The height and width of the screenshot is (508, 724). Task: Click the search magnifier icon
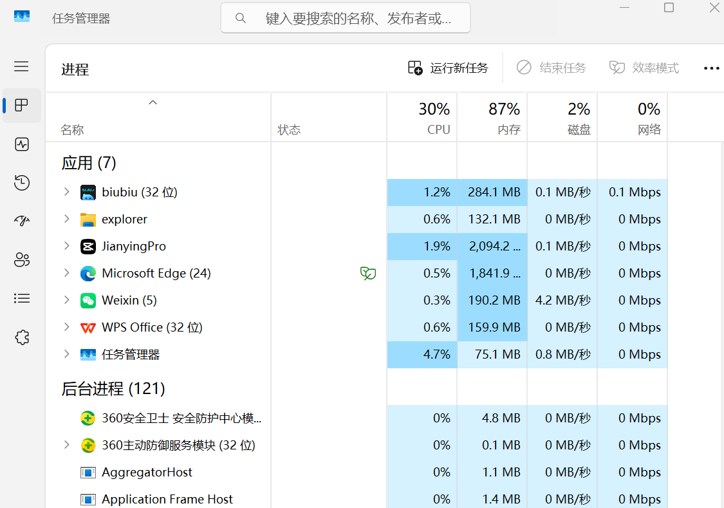[240, 18]
